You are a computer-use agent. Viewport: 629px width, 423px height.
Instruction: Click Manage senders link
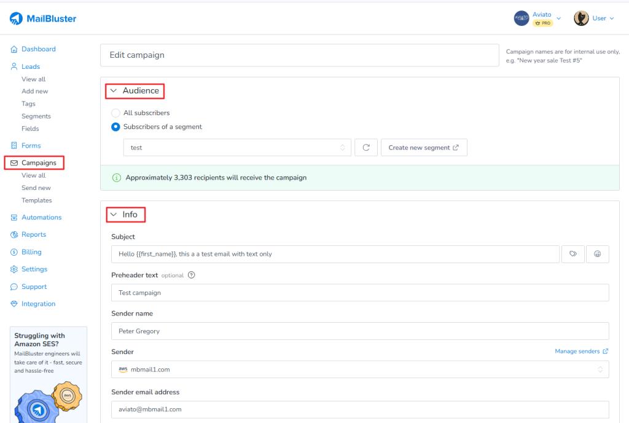coord(577,351)
